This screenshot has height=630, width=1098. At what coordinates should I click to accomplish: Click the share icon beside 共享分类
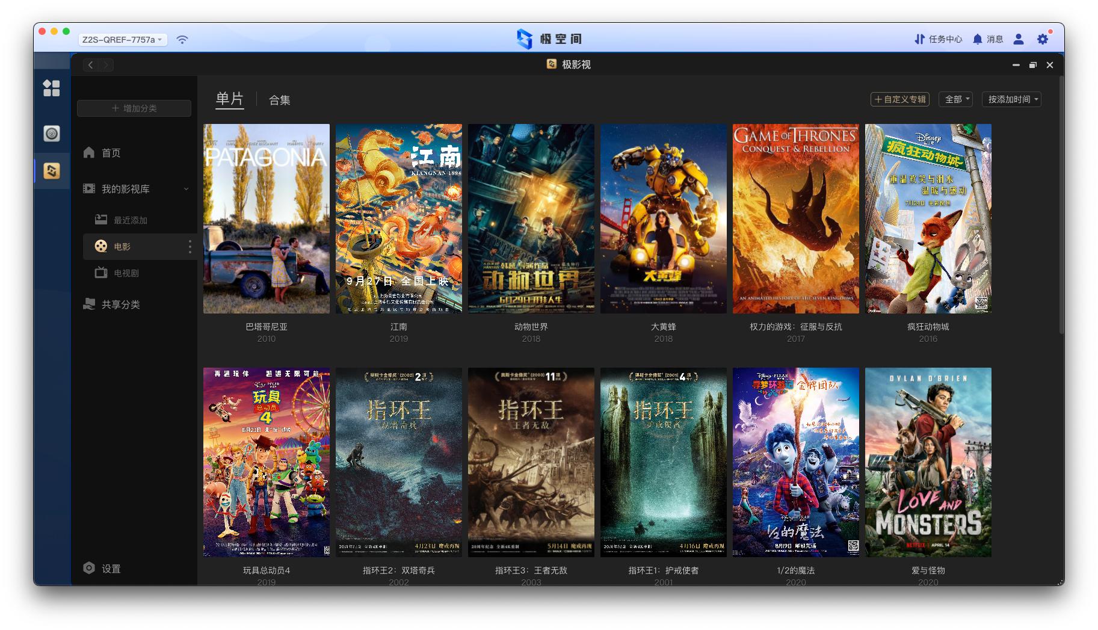(89, 304)
